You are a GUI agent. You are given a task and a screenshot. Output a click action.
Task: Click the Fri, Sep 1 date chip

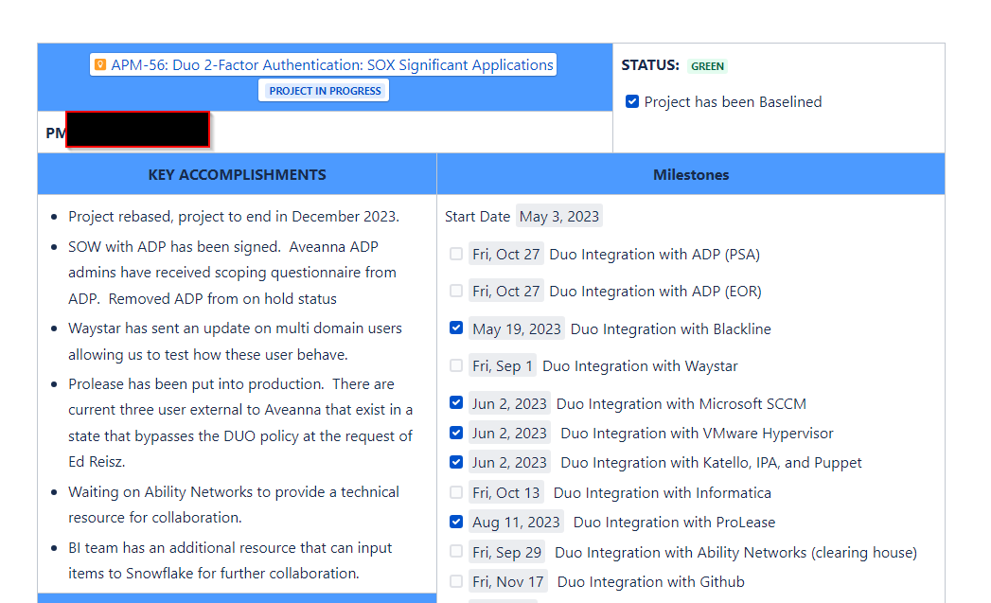(x=502, y=366)
